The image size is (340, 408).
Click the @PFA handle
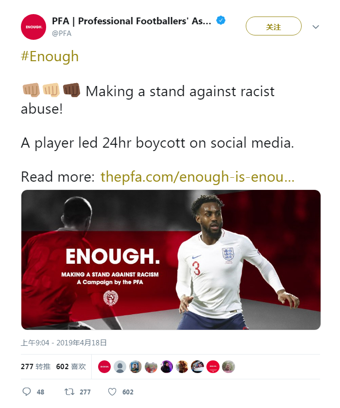[62, 33]
